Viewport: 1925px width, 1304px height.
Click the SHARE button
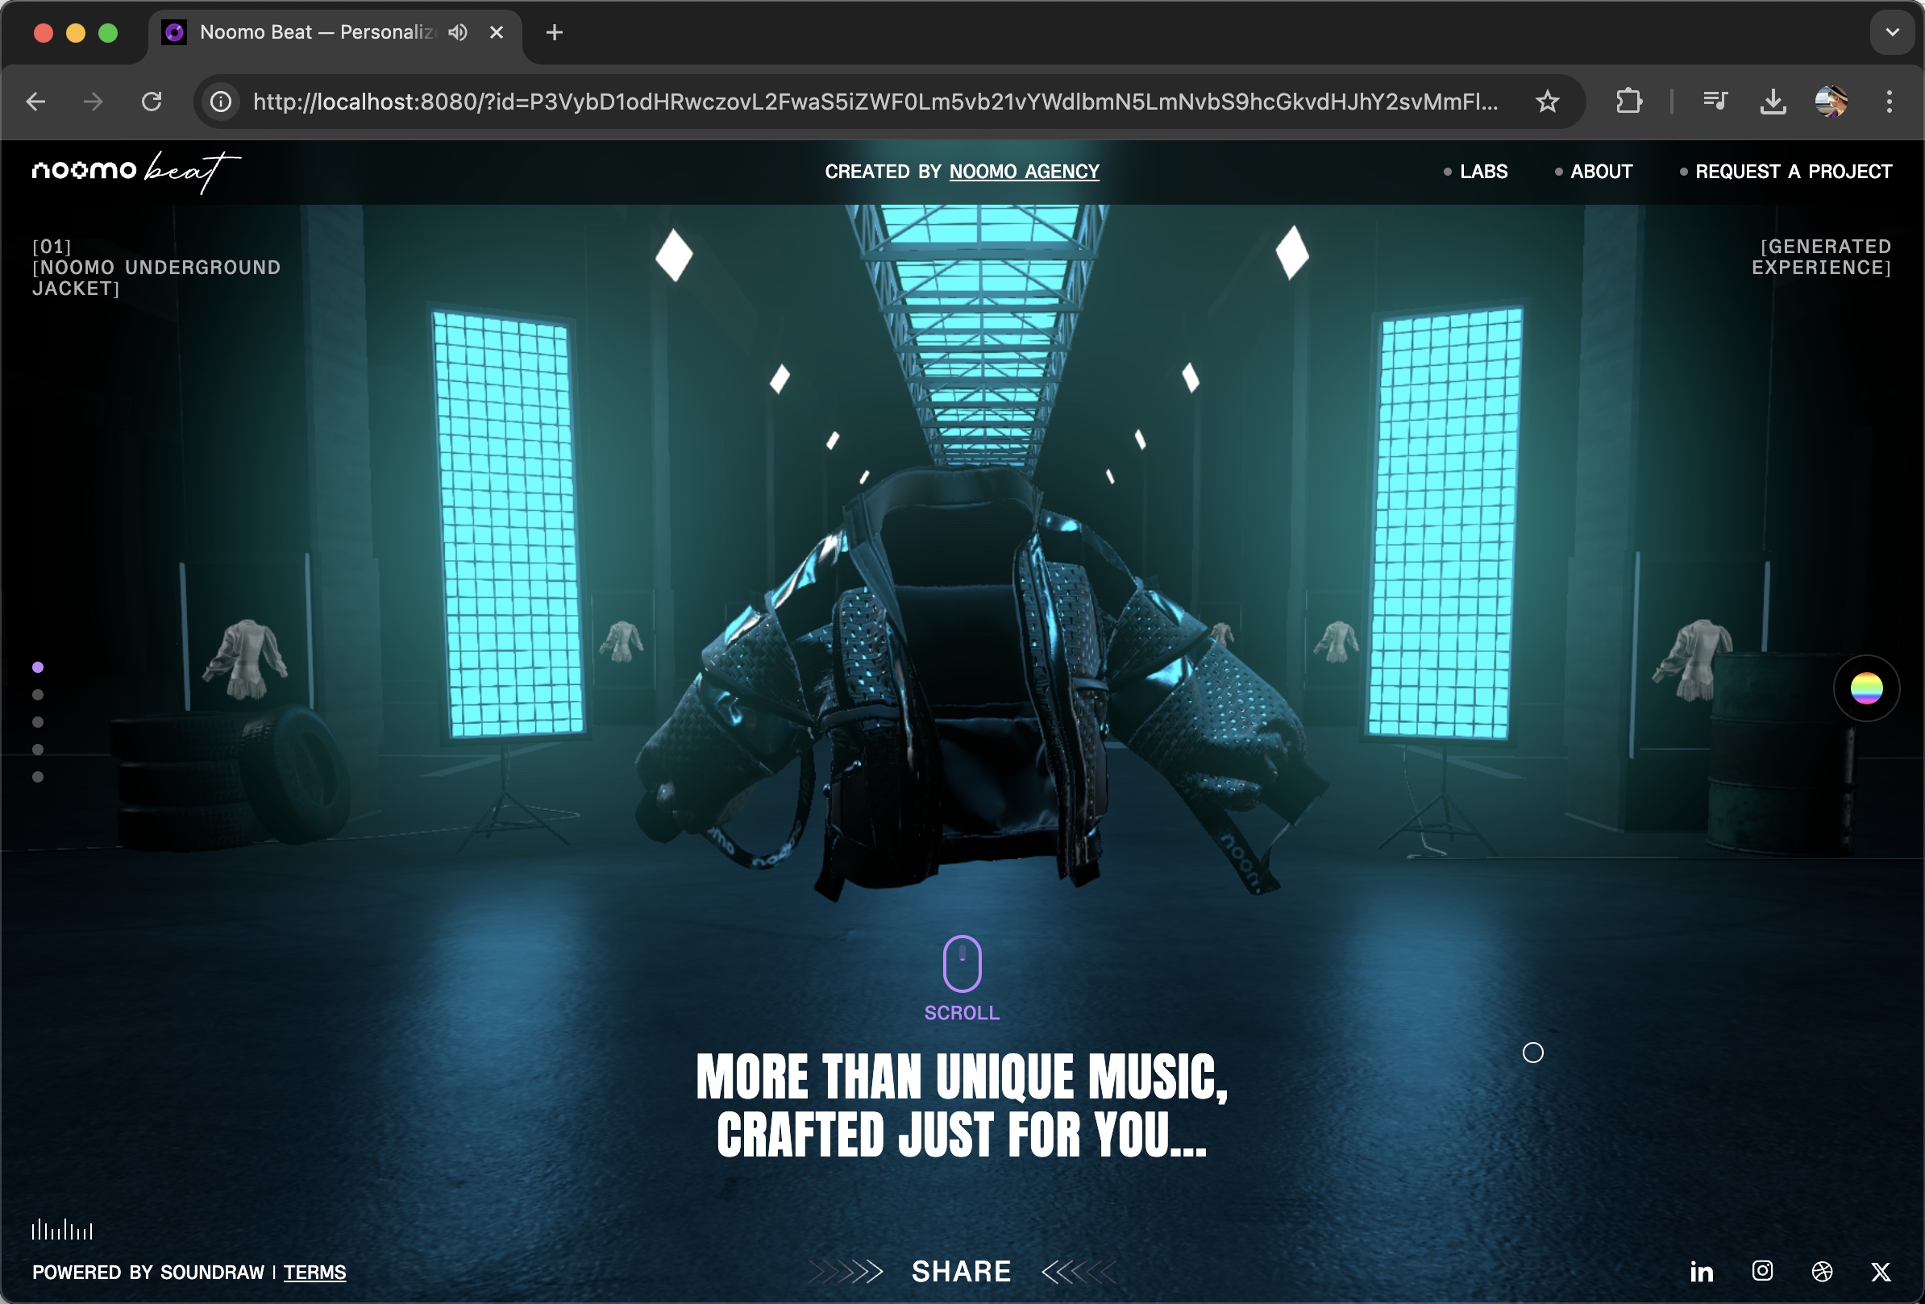click(961, 1272)
